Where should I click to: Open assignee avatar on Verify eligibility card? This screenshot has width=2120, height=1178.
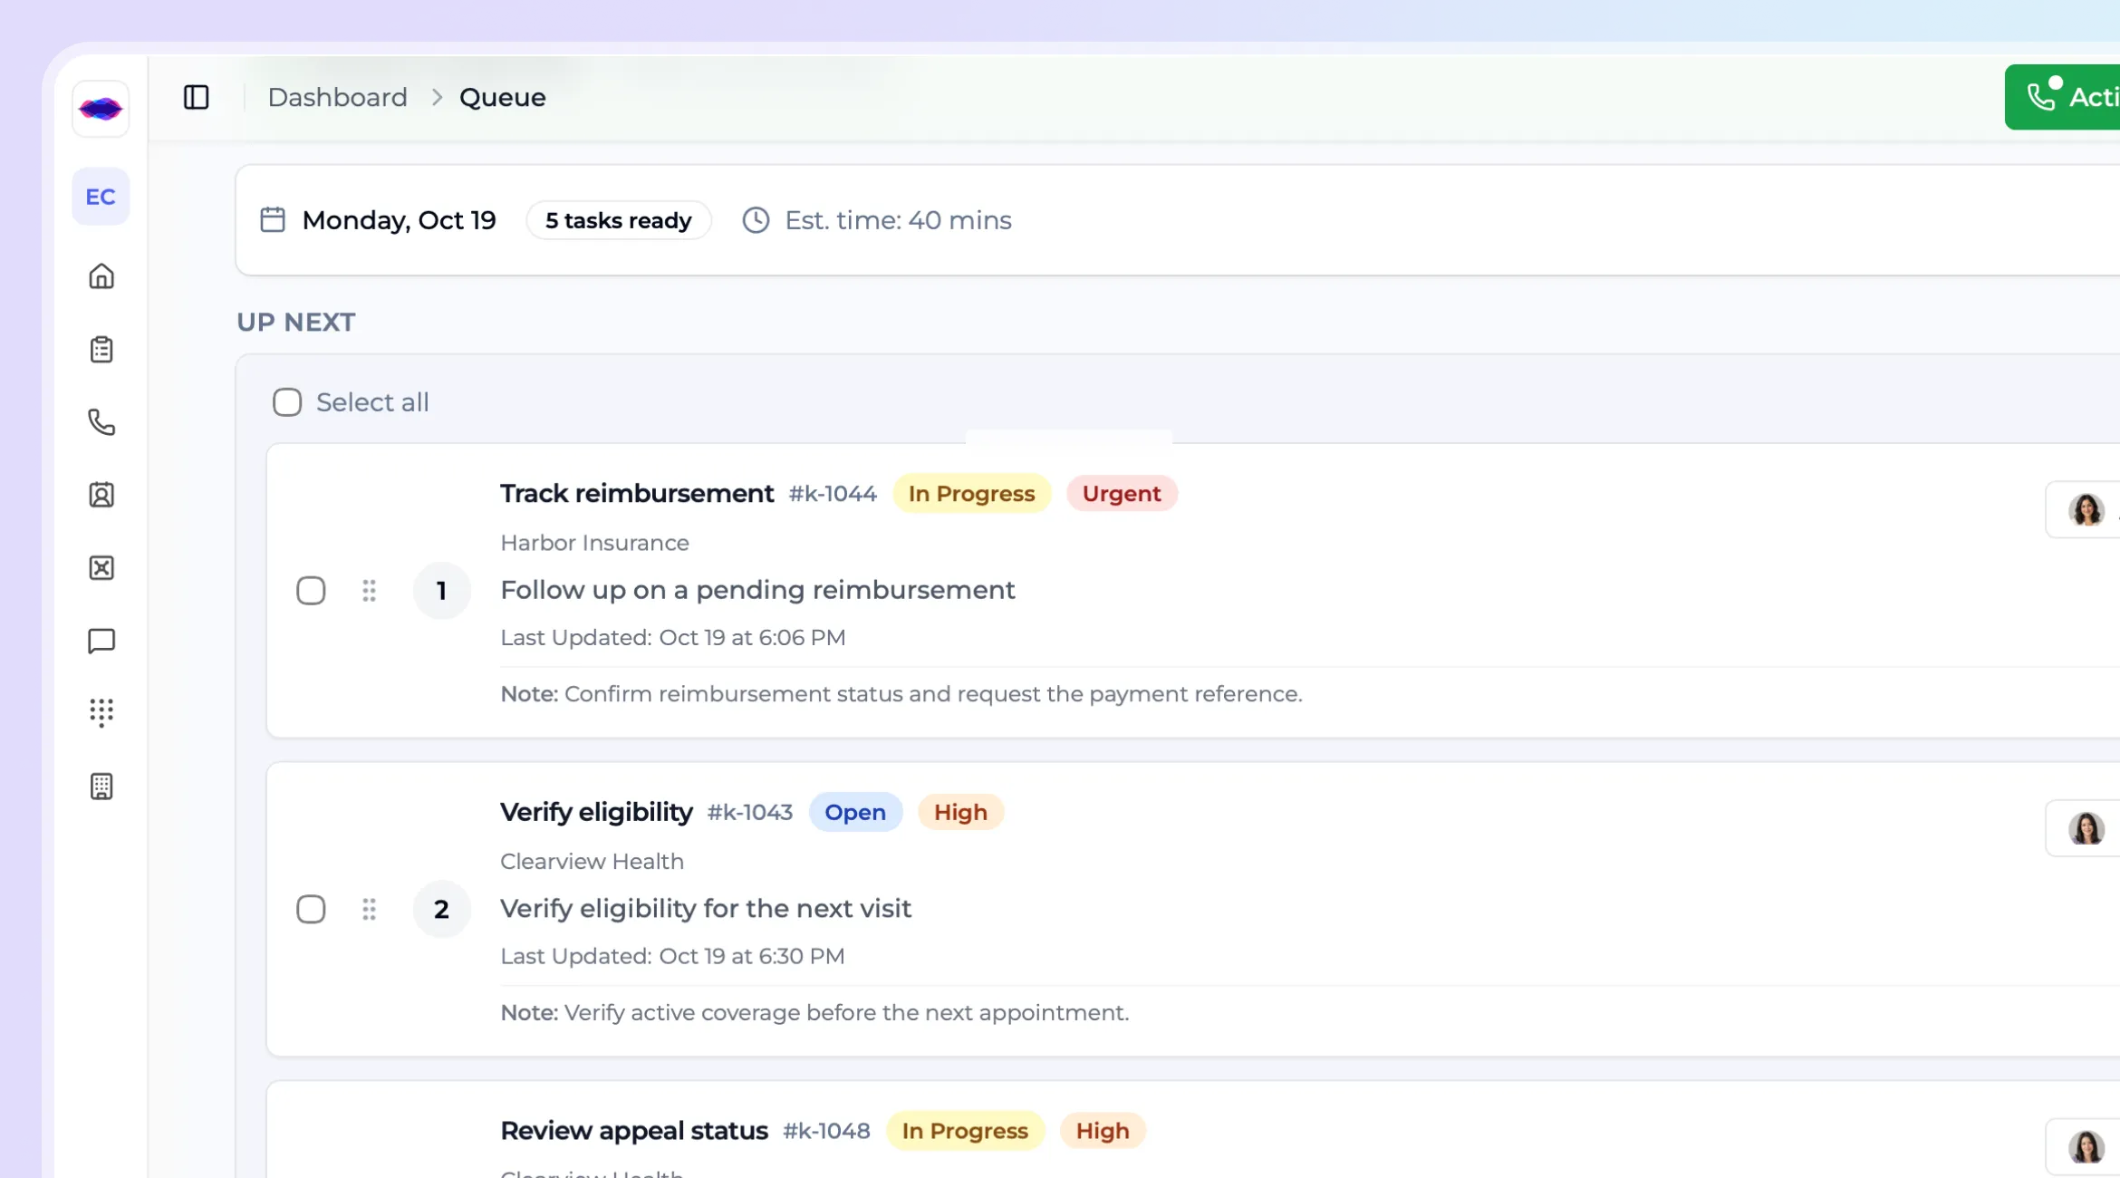point(2086,829)
